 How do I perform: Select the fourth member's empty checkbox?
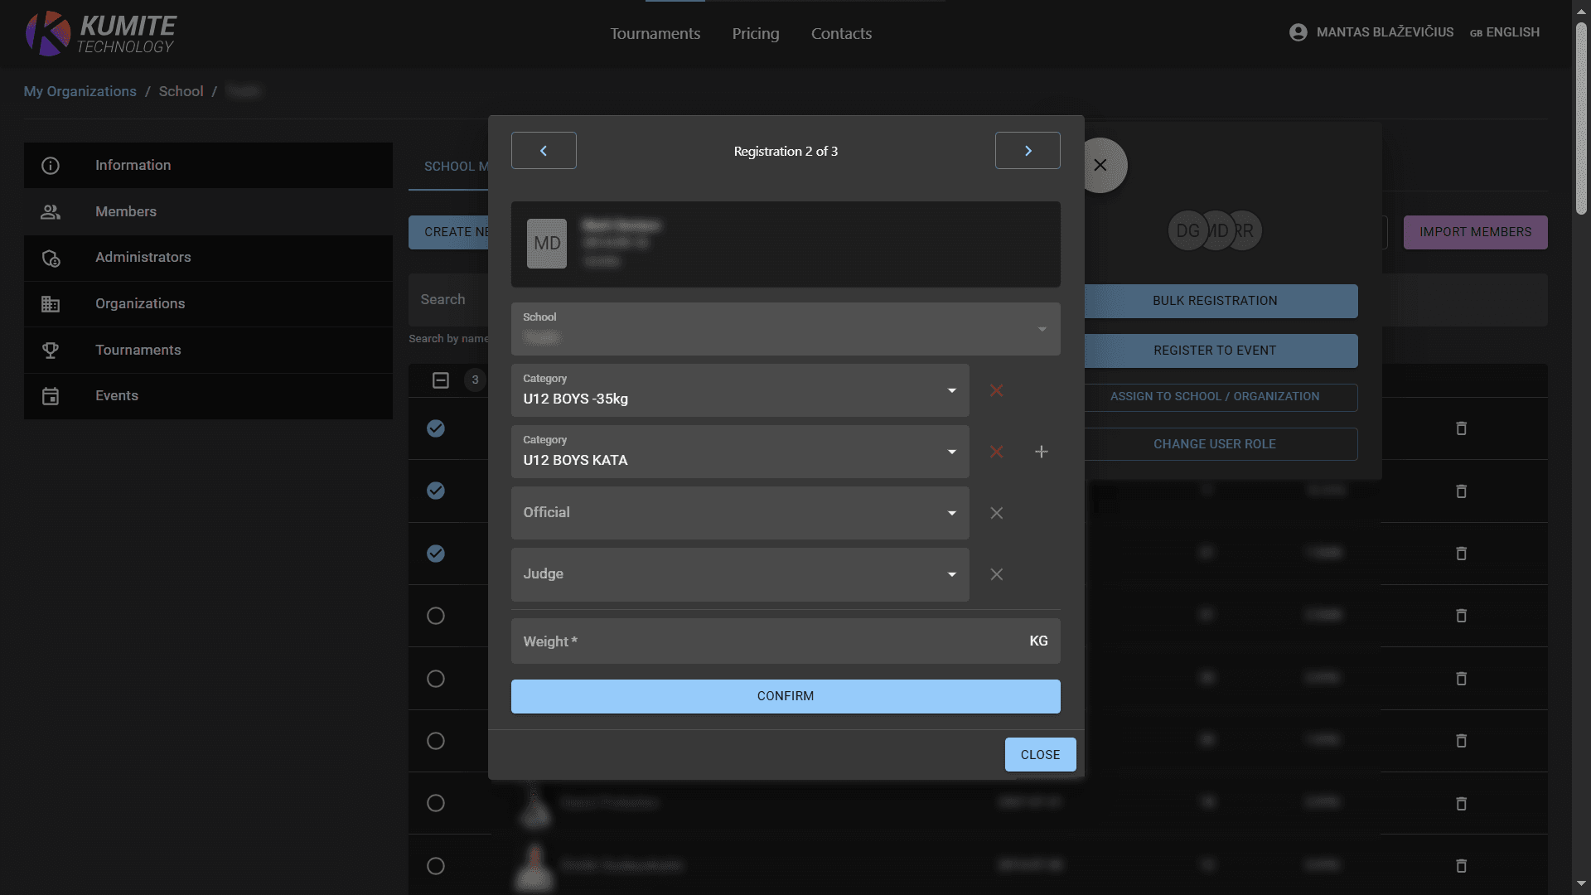[436, 616]
